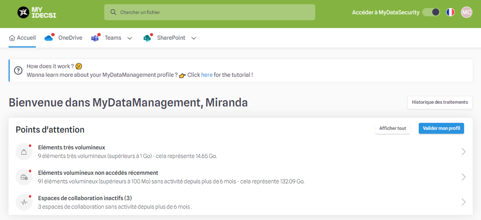Click '3 espaces de collaboration sans activité' text
This screenshot has width=481, height=220.
coord(115,207)
